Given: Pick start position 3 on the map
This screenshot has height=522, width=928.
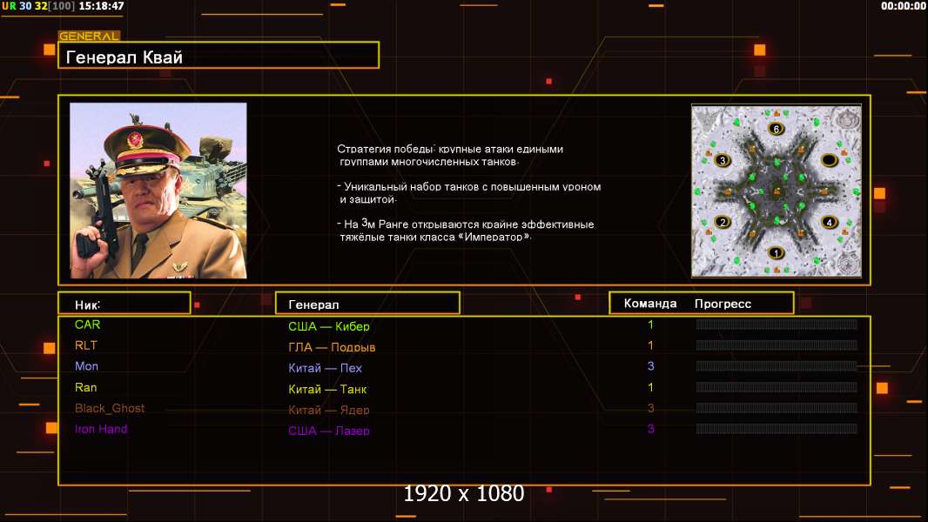Looking at the screenshot, I should (x=721, y=160).
